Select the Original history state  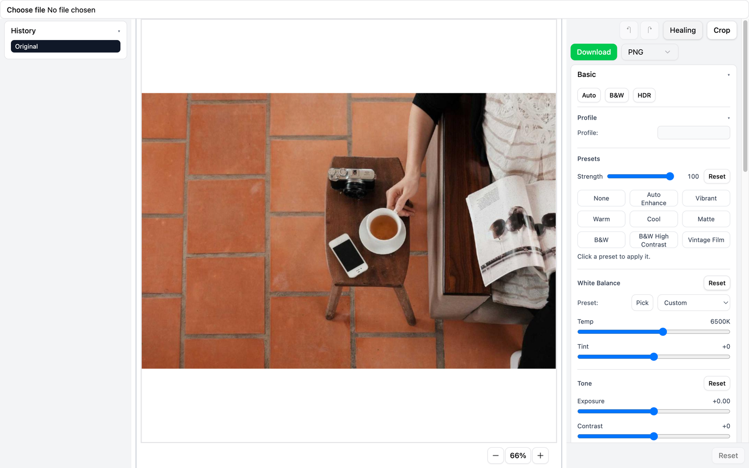coord(66,46)
